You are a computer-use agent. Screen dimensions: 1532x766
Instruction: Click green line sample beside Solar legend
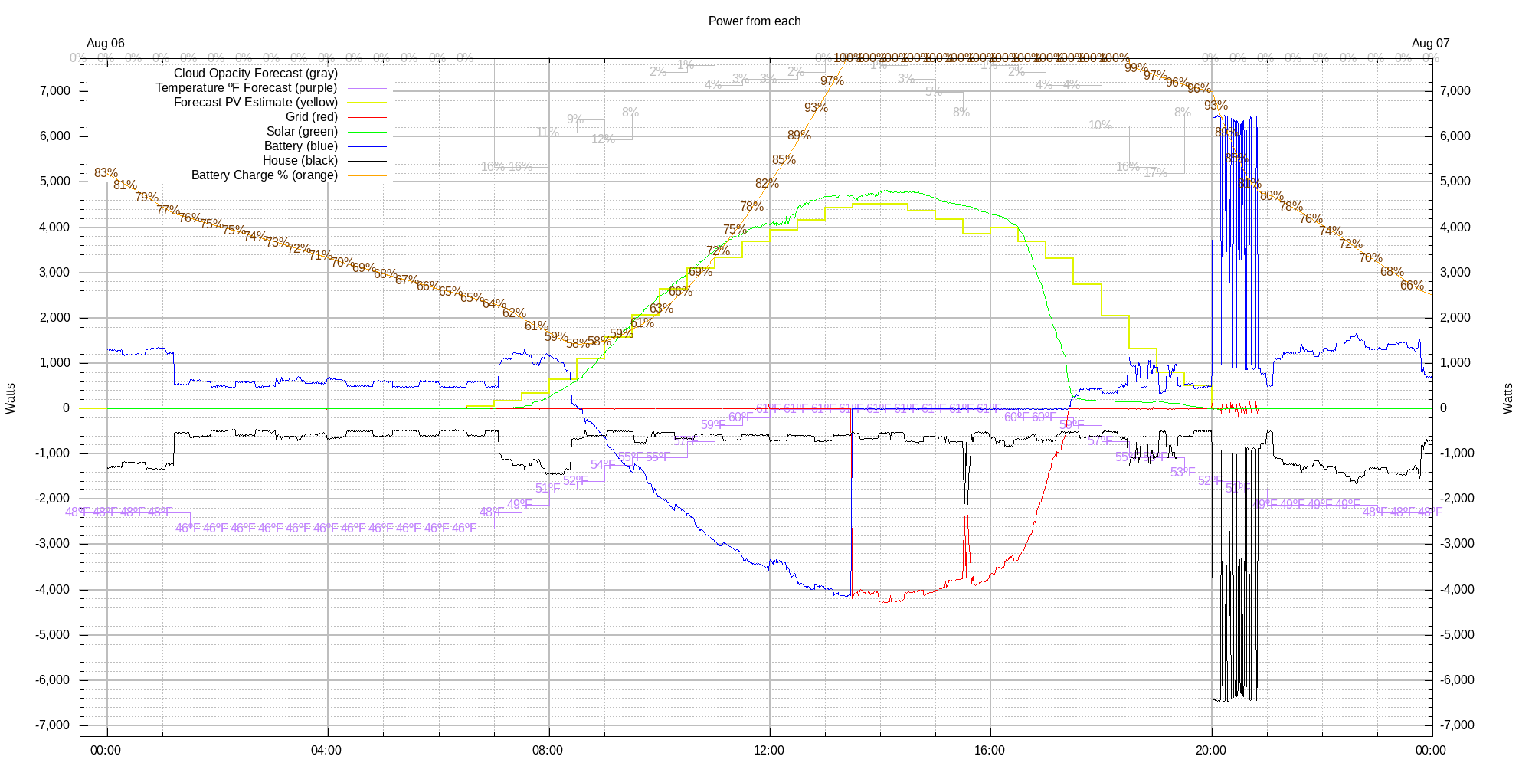coord(367,132)
